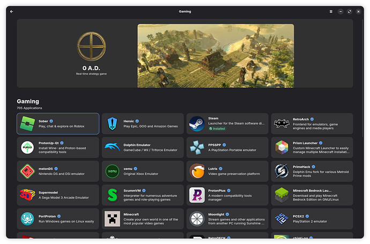The width and height of the screenshot is (370, 244).
Task: Click the Installed badge under Steam
Action: pos(218,128)
